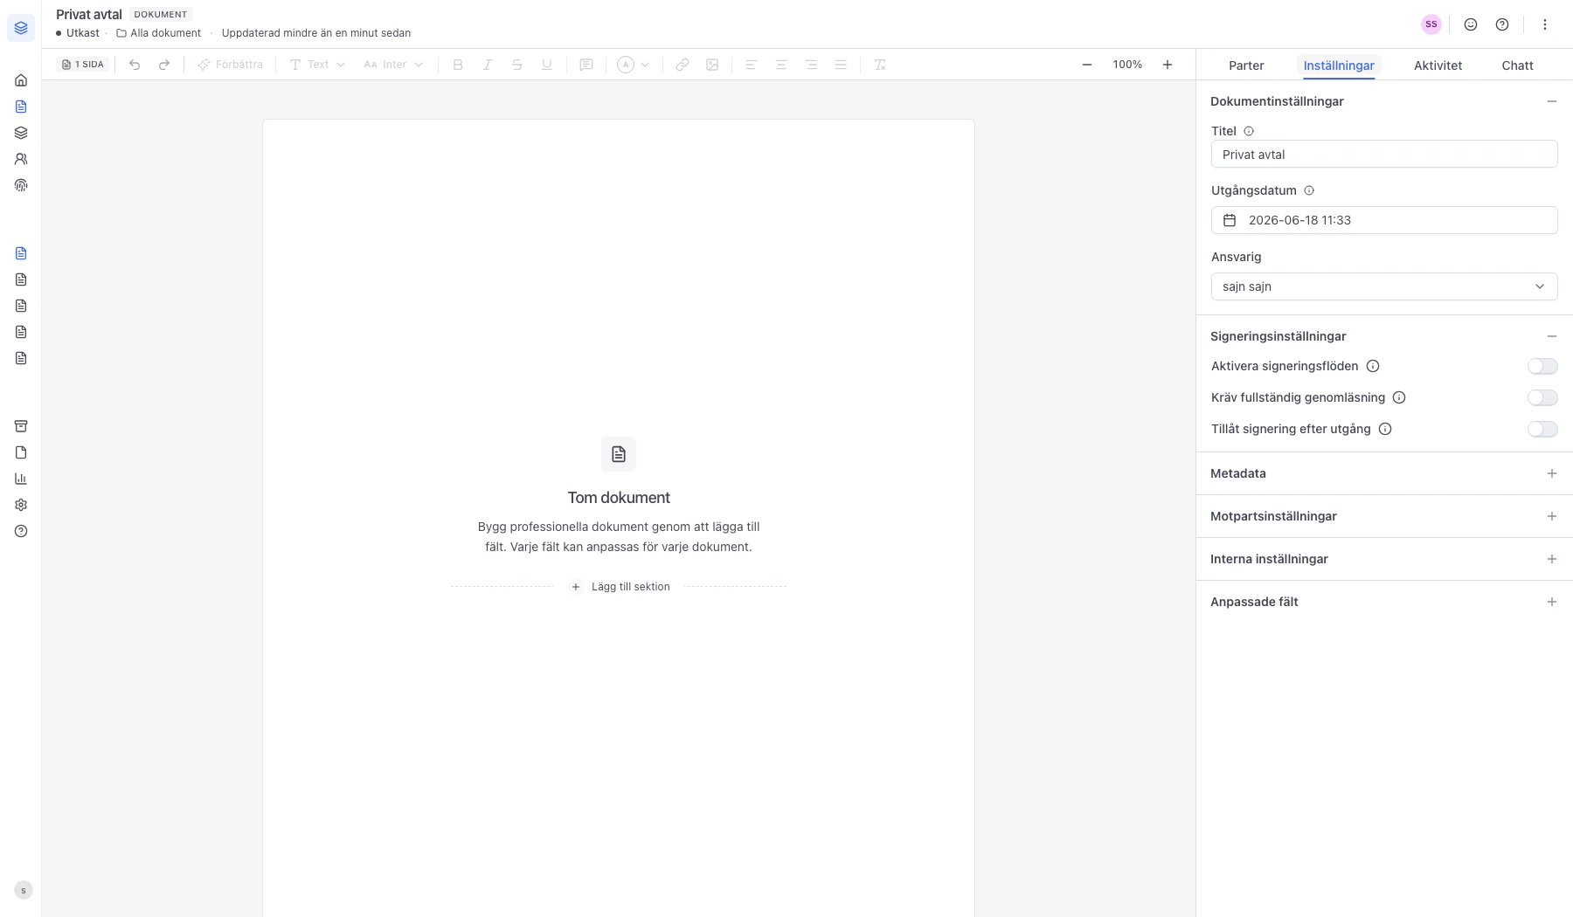
Task: Expand the Anpassade fält section
Action: (1552, 602)
